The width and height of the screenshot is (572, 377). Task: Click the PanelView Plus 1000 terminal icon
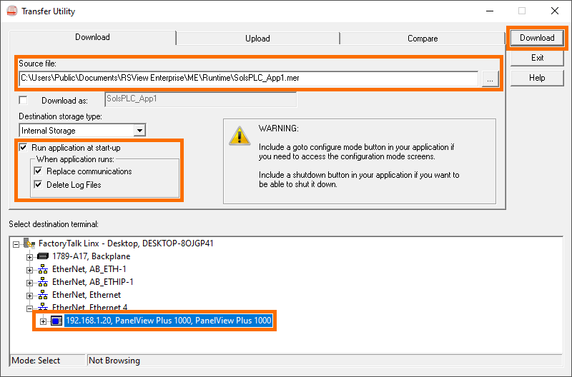[56, 321]
